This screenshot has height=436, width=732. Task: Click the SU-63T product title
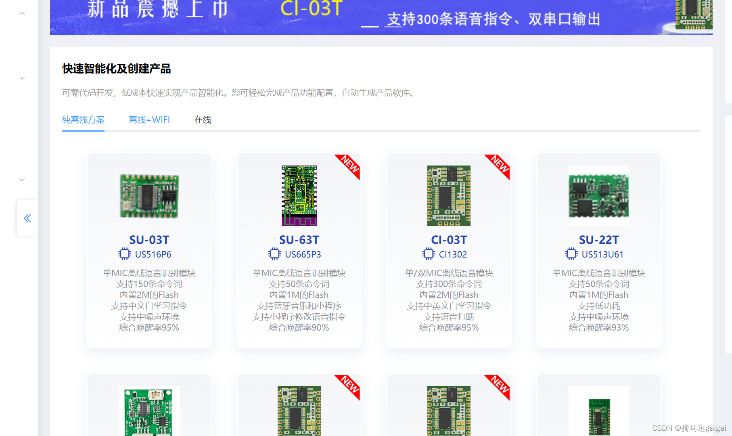299,240
